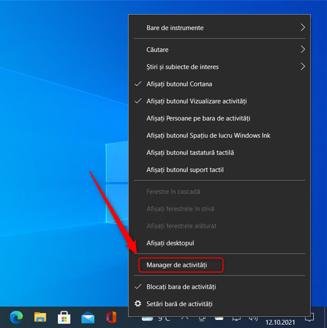Open Microsoft Edge from the taskbar

pos(16,317)
